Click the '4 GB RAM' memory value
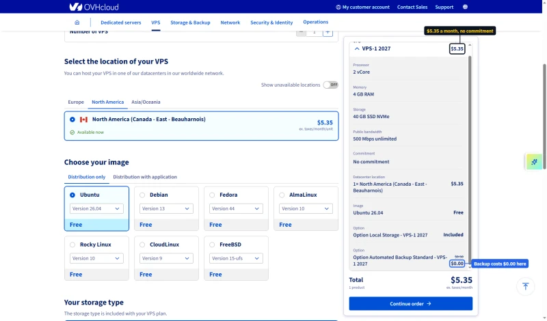This screenshot has width=547, height=321. (363, 94)
